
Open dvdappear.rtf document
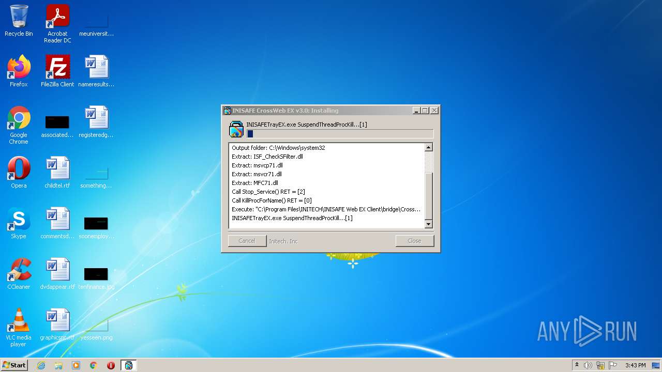57,274
